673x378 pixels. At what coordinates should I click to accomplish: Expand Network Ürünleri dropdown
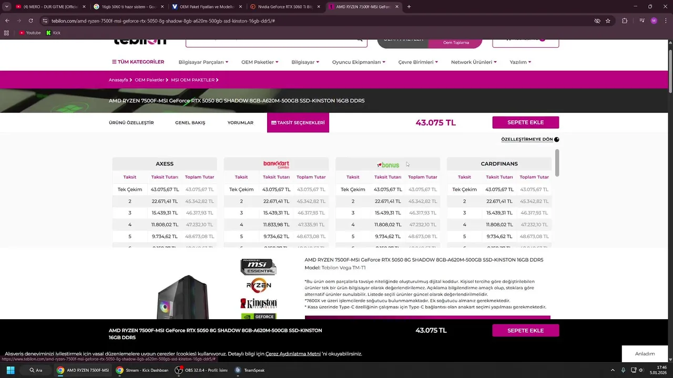pyautogui.click(x=474, y=62)
